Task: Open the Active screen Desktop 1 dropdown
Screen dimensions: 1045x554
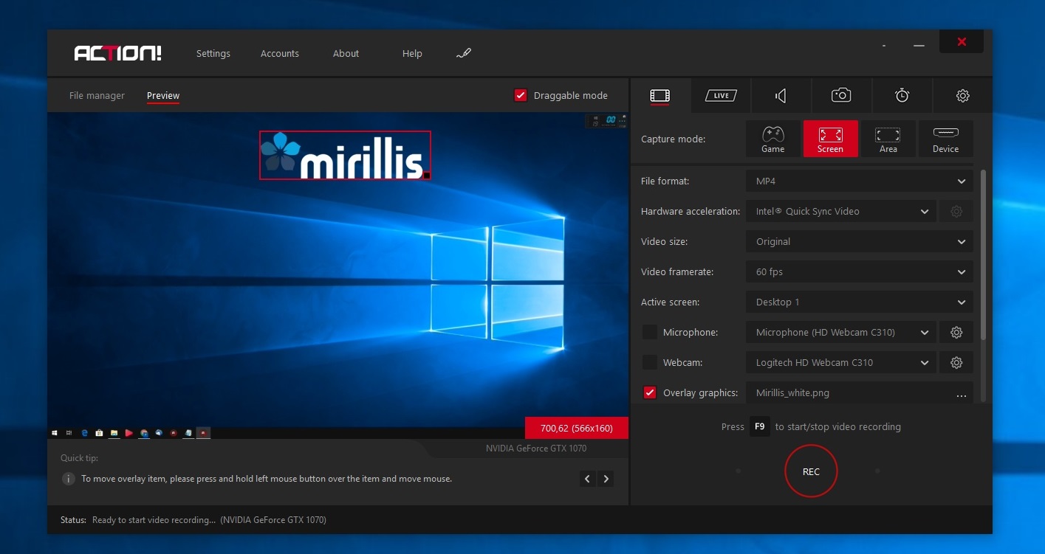Action: (860, 302)
